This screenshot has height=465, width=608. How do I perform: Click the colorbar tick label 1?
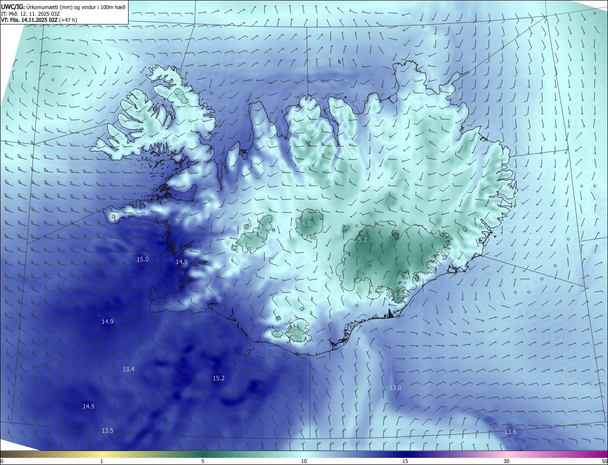[x=102, y=461]
